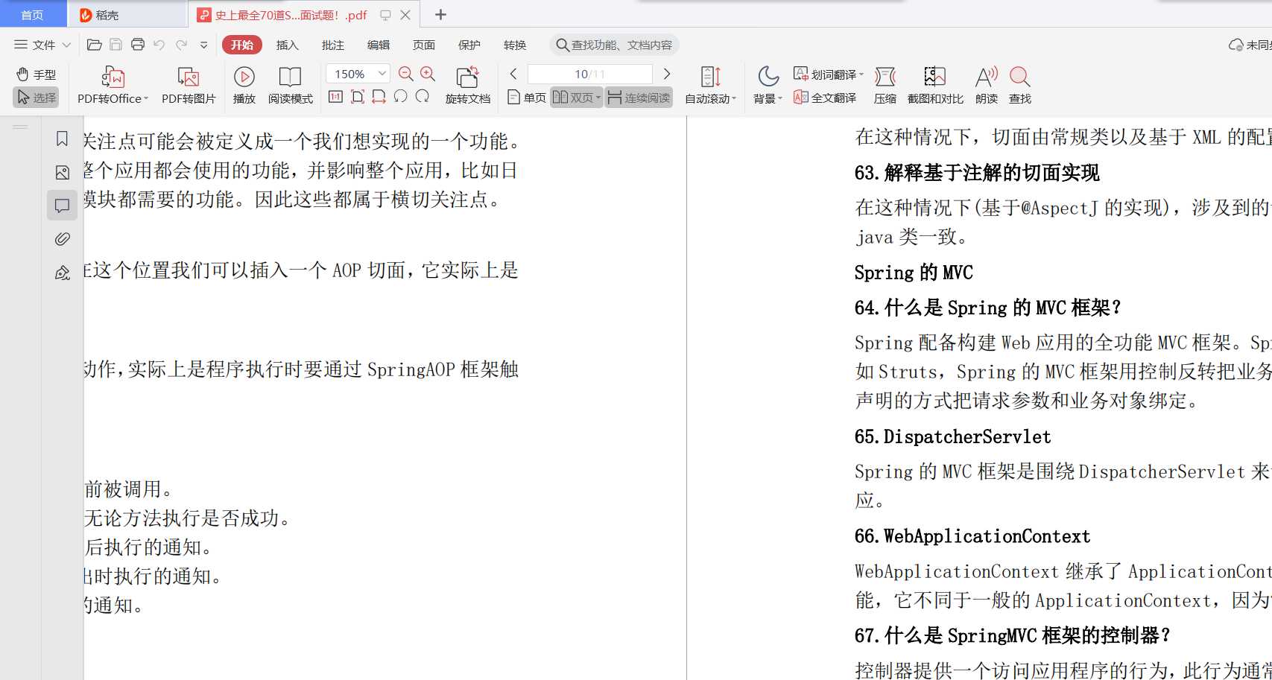The height and width of the screenshot is (680, 1272).
Task: Switch to the 插入 tab
Action: [x=287, y=45]
